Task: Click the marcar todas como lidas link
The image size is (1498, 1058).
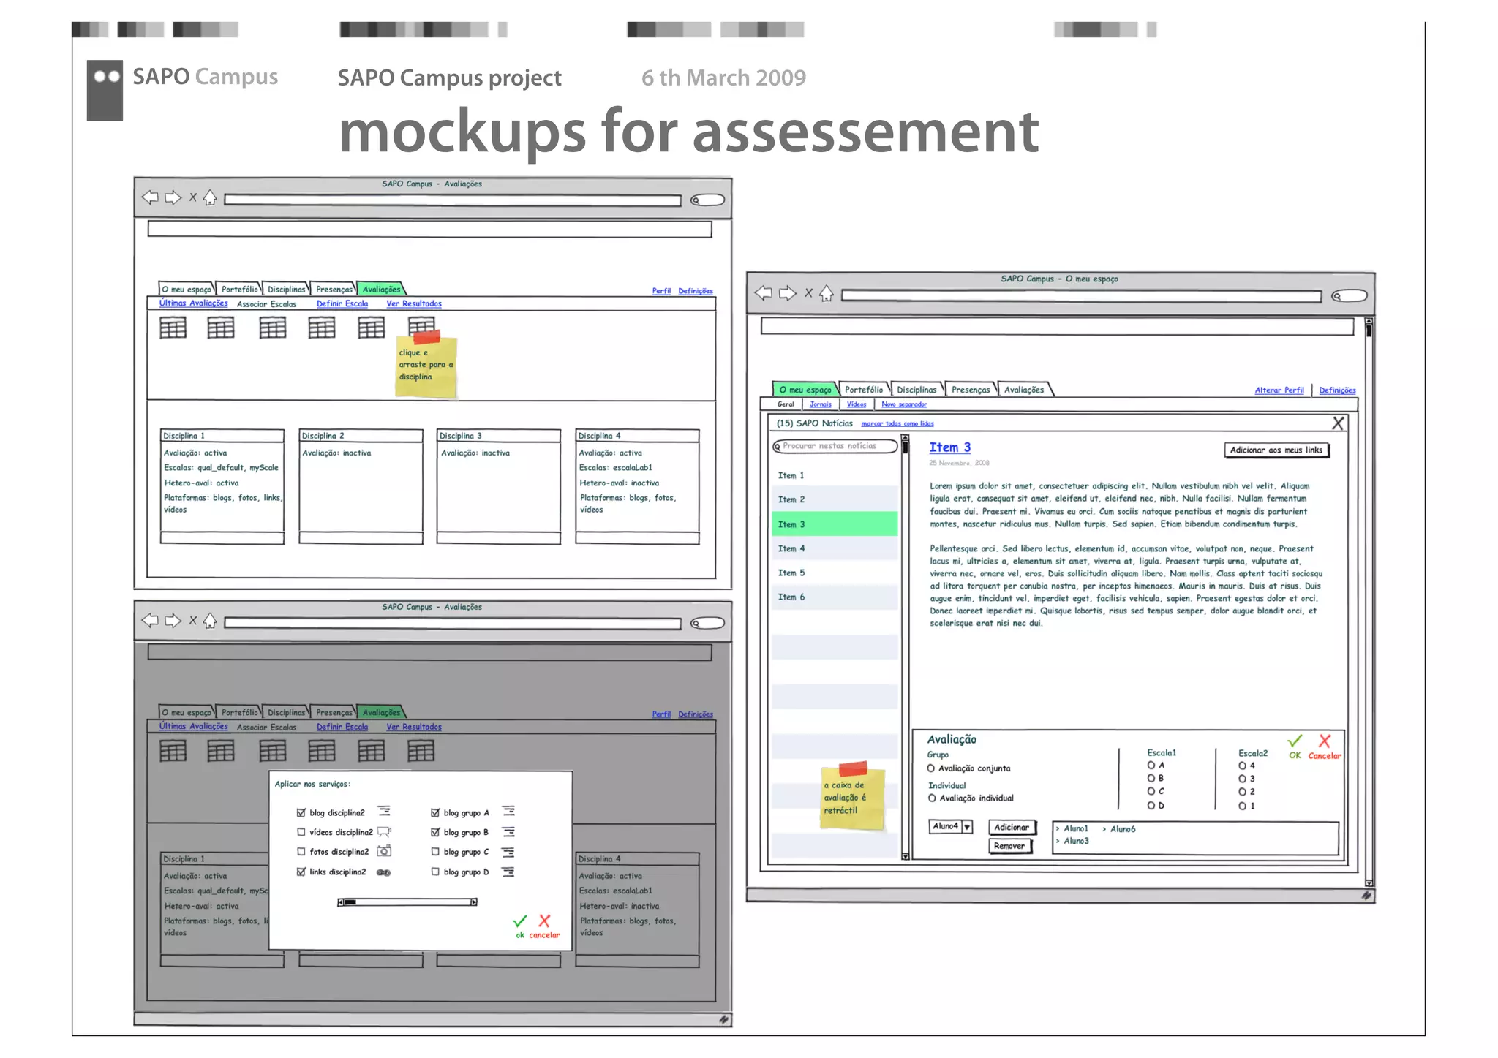Action: 897,423
